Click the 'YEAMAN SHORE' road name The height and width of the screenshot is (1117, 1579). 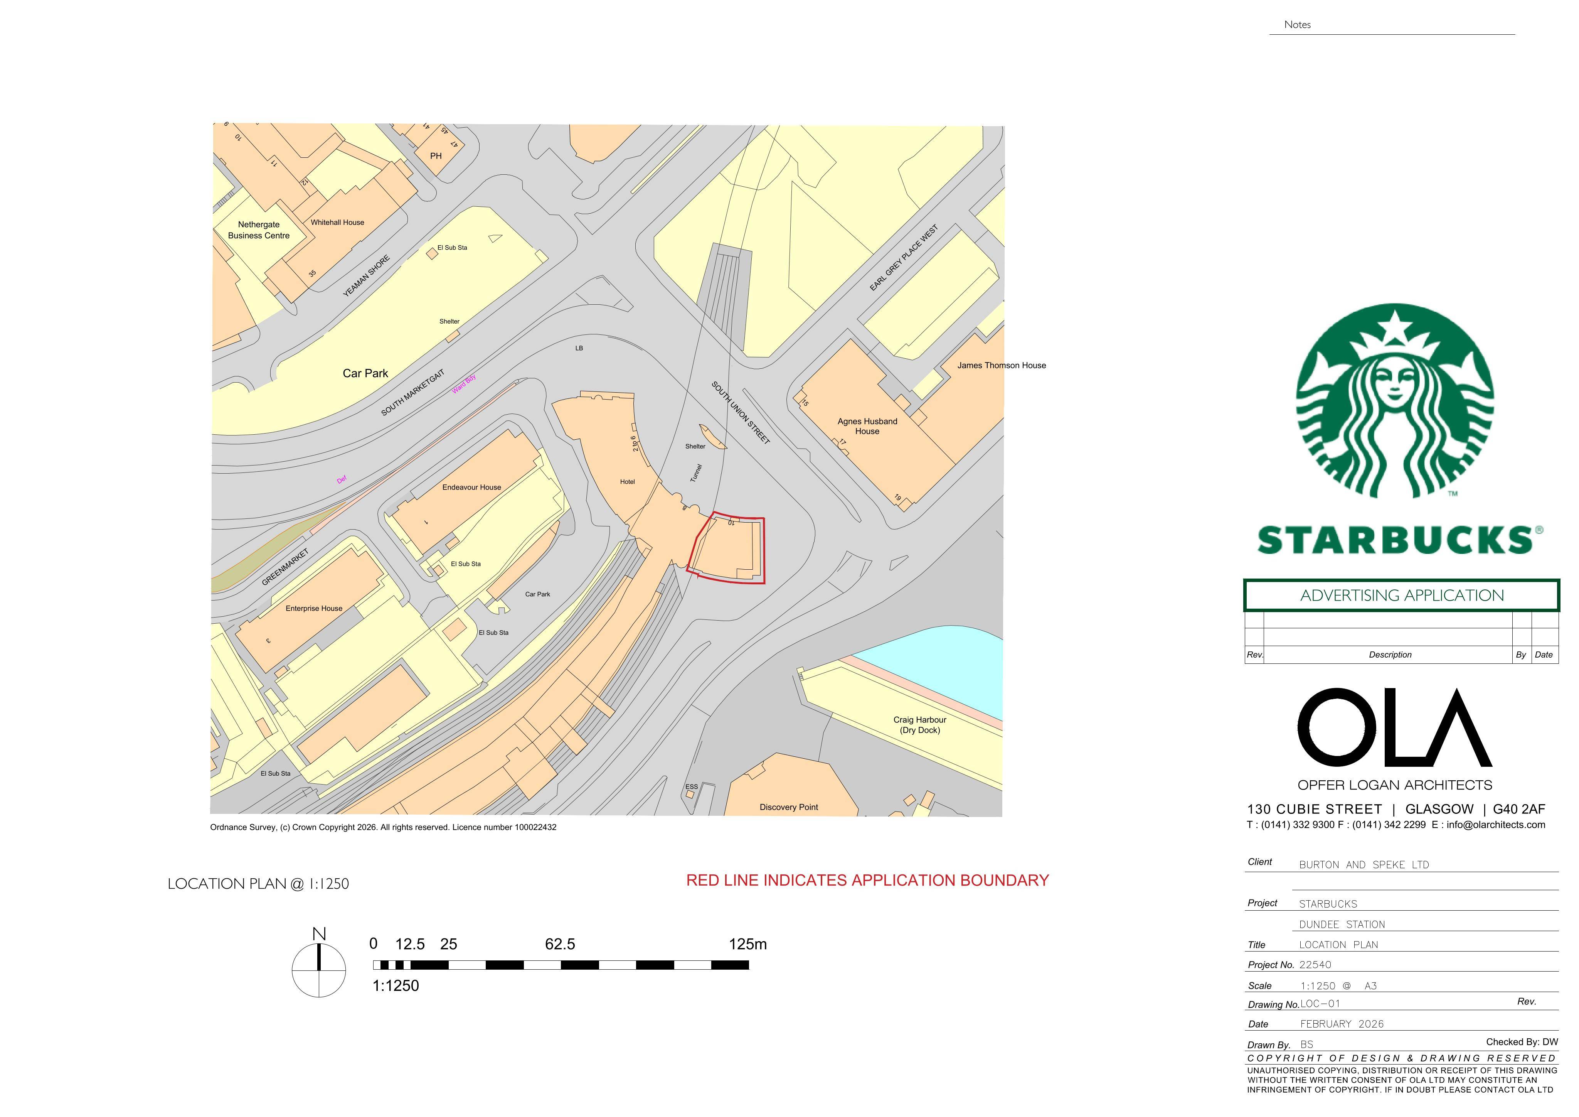(x=367, y=275)
